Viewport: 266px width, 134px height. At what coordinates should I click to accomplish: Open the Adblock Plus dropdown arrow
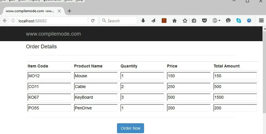coord(219,21)
